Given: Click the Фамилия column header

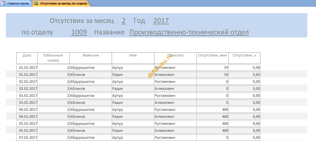Looking at the screenshot, I should (x=91, y=58).
